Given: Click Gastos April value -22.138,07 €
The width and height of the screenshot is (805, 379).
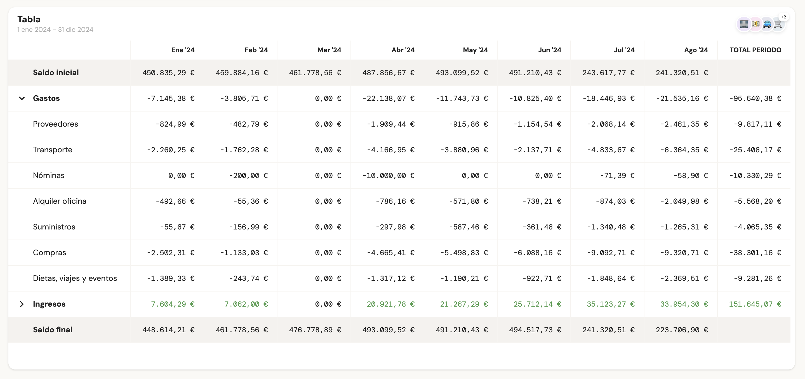Looking at the screenshot, I should point(389,98).
